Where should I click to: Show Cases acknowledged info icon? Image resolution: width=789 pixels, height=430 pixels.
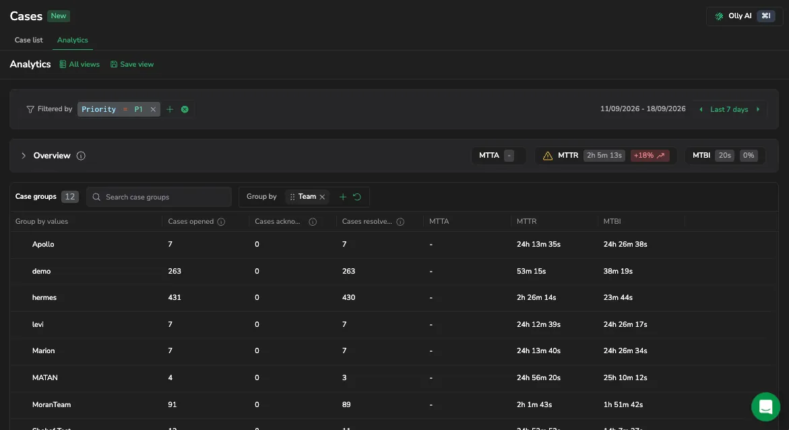313,222
